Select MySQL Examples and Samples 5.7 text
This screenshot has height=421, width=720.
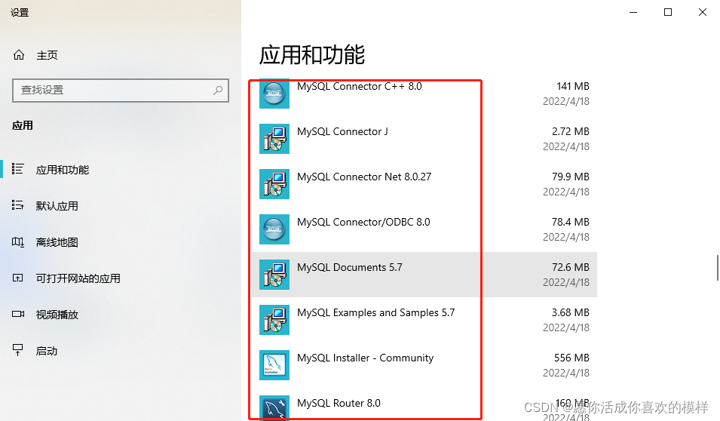[375, 312]
